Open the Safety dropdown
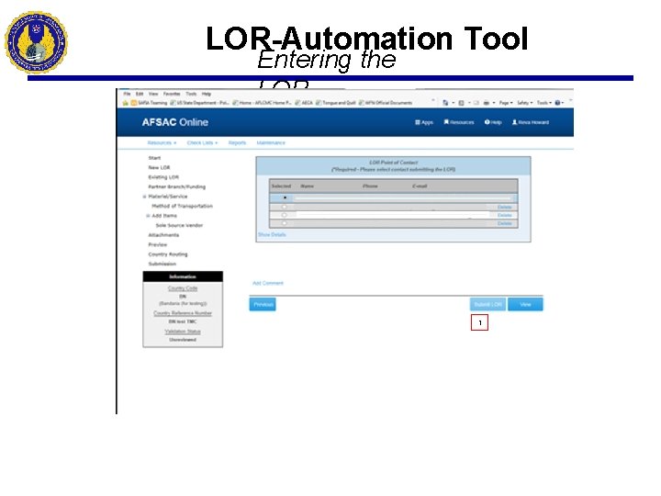The width and height of the screenshot is (661, 496). (525, 103)
